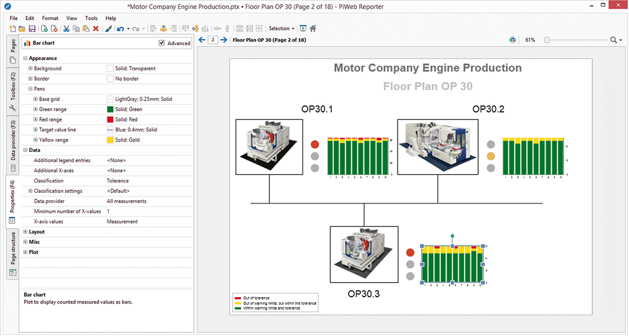Start the presentation mode from the toolbar
This screenshot has height=336, width=629.
click(303, 29)
